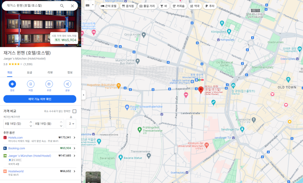Click the Circus Krone map marker
Viewport: 303px width, 183px height.
coord(144,35)
